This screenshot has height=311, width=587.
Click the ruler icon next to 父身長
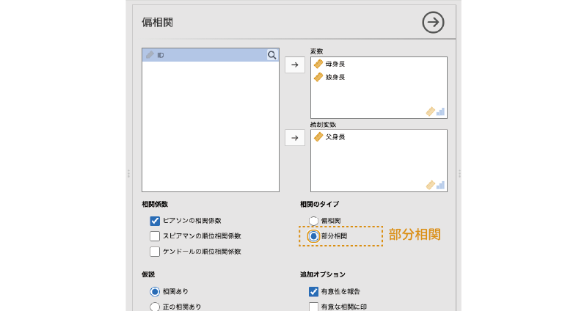click(318, 137)
